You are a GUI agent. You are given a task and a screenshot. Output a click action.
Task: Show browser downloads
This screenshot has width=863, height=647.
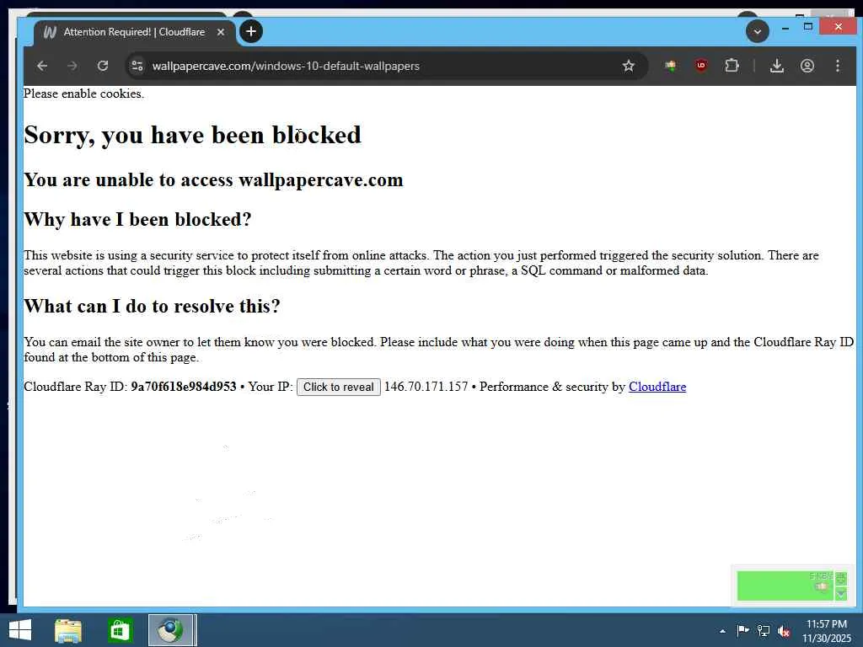776,66
